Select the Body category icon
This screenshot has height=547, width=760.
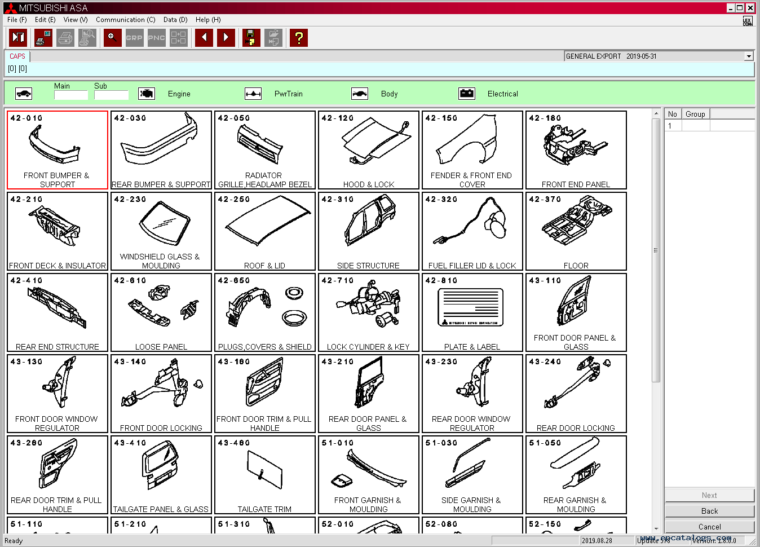tap(360, 94)
